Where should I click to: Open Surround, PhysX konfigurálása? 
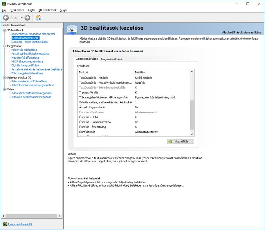tap(30, 42)
